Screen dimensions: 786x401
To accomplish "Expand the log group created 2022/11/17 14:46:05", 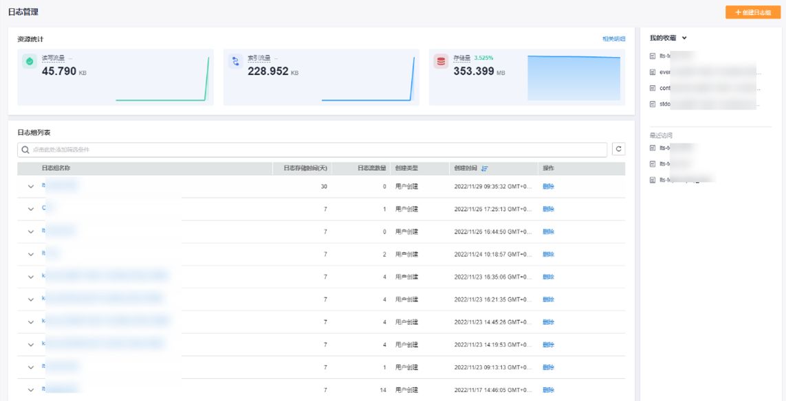I will pos(31,390).
